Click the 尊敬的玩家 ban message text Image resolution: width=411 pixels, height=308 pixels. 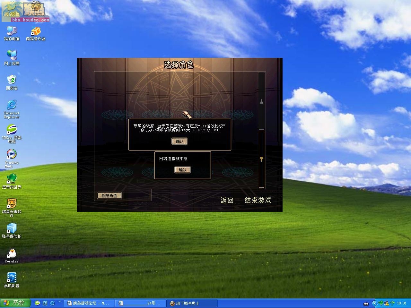[x=179, y=128]
